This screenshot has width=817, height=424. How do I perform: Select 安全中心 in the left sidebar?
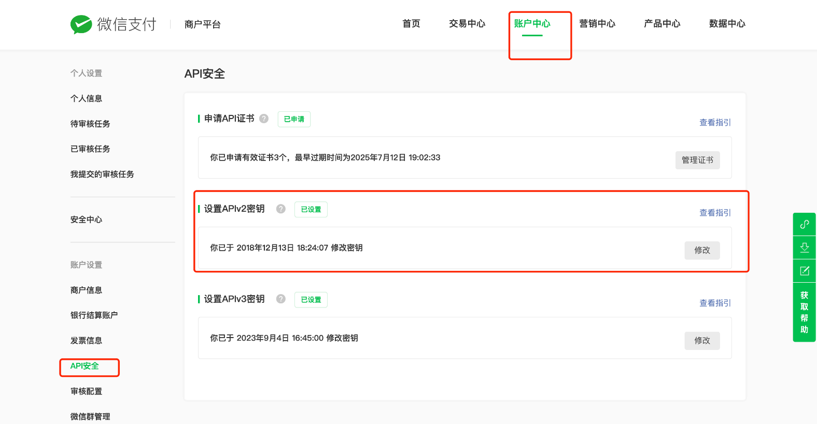[86, 220]
